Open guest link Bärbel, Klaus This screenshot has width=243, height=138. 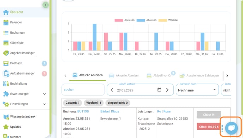point(109,111)
